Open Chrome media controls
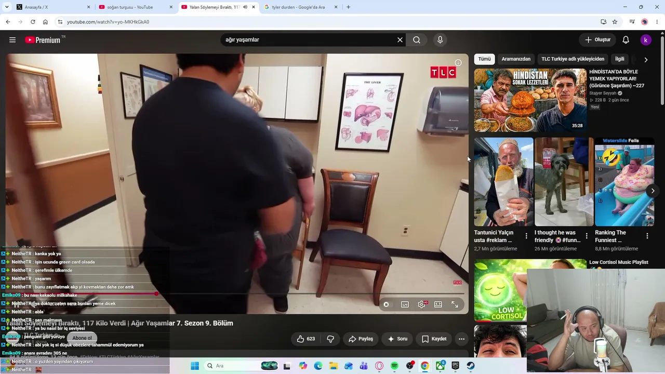This screenshot has height=374, width=665. click(x=632, y=22)
